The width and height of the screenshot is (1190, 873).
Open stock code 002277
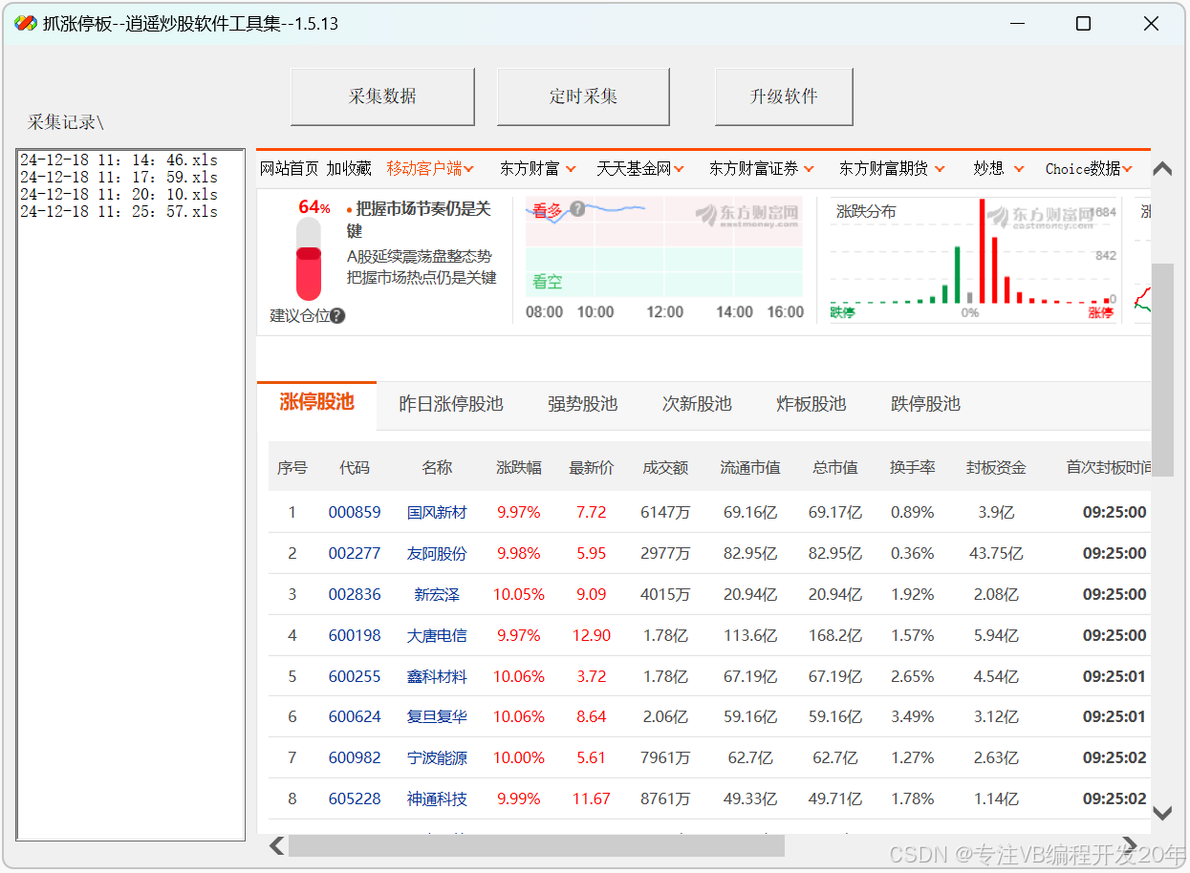pyautogui.click(x=355, y=553)
